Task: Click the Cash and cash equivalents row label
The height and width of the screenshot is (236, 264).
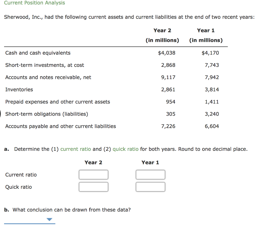Action: [x=38, y=53]
